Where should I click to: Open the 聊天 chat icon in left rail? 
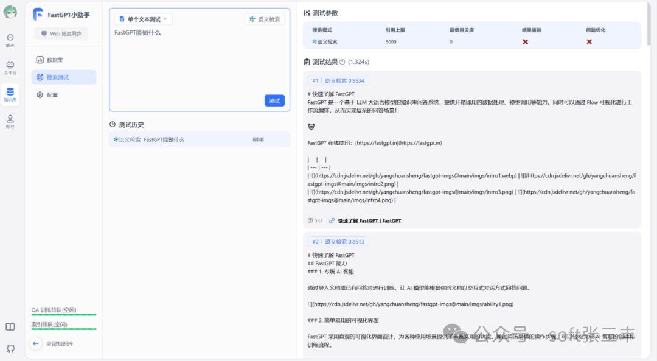(10, 38)
